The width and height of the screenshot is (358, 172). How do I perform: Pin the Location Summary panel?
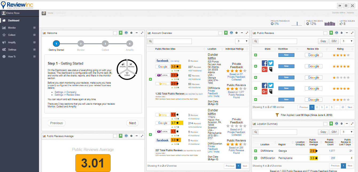tap(331, 124)
